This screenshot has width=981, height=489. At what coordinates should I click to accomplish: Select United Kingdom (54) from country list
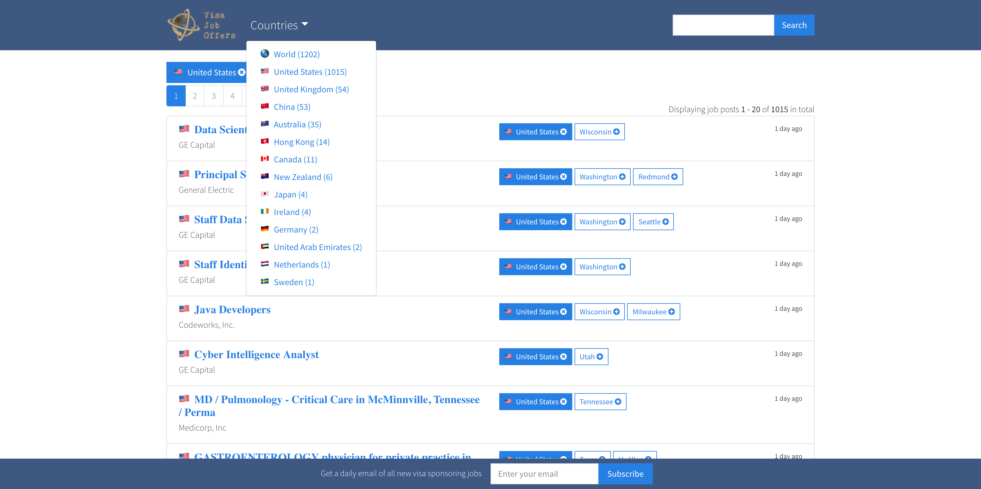coord(311,89)
